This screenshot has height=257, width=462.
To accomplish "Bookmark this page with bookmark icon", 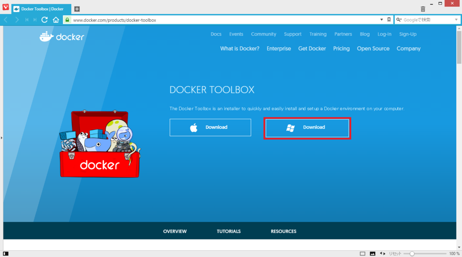I will 389,20.
